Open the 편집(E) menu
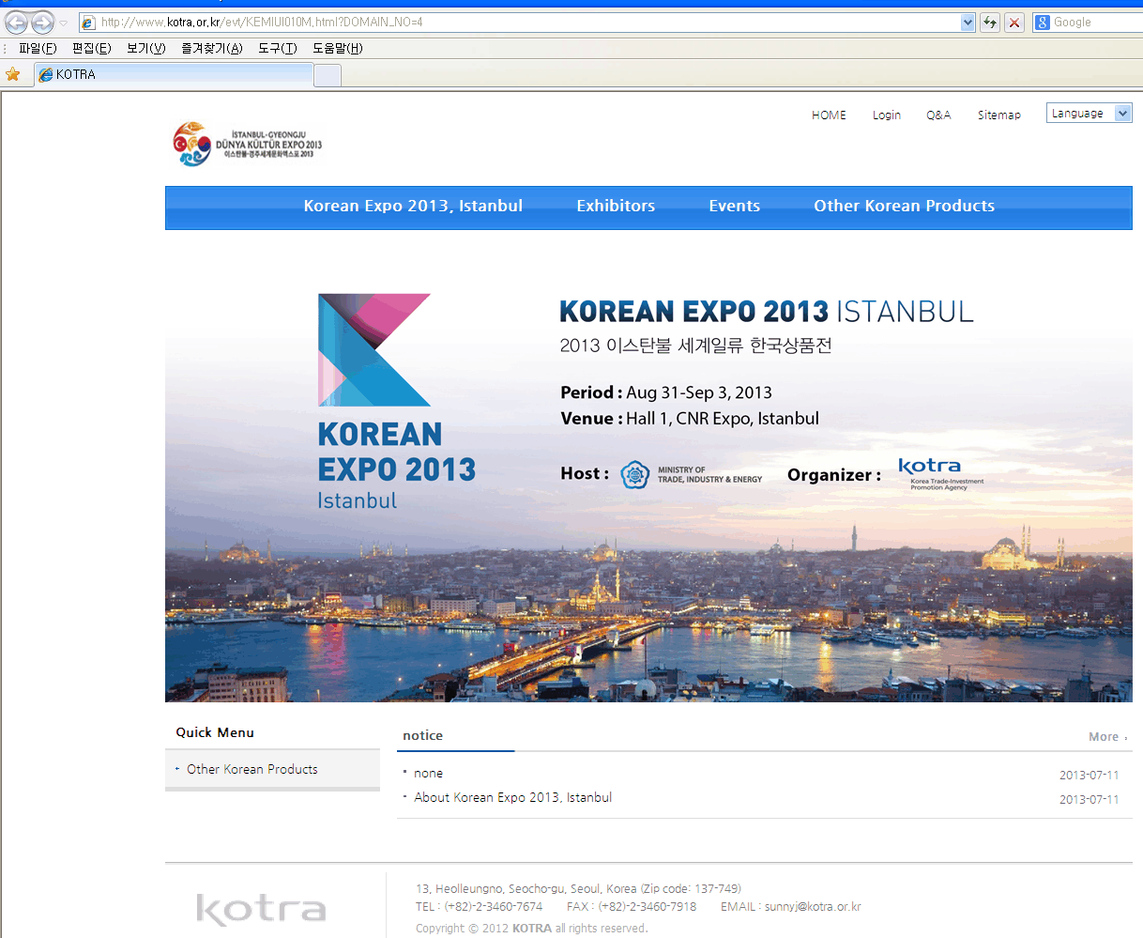1143x938 pixels. [91, 48]
